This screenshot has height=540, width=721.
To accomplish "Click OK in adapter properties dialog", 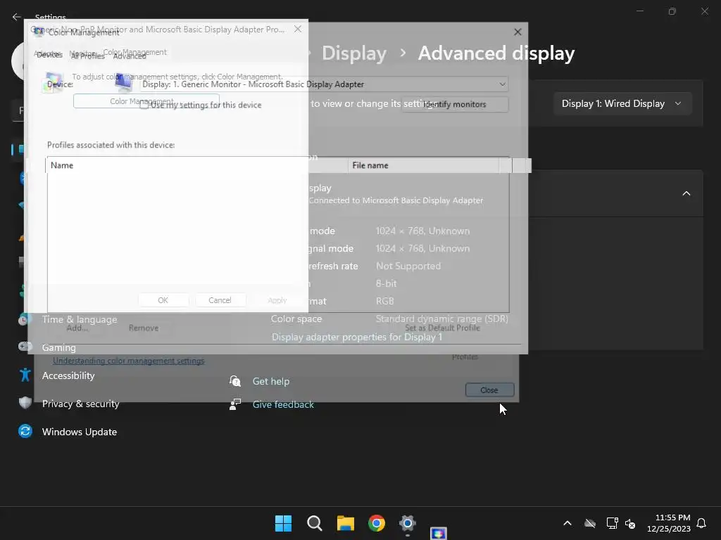I will [x=163, y=300].
